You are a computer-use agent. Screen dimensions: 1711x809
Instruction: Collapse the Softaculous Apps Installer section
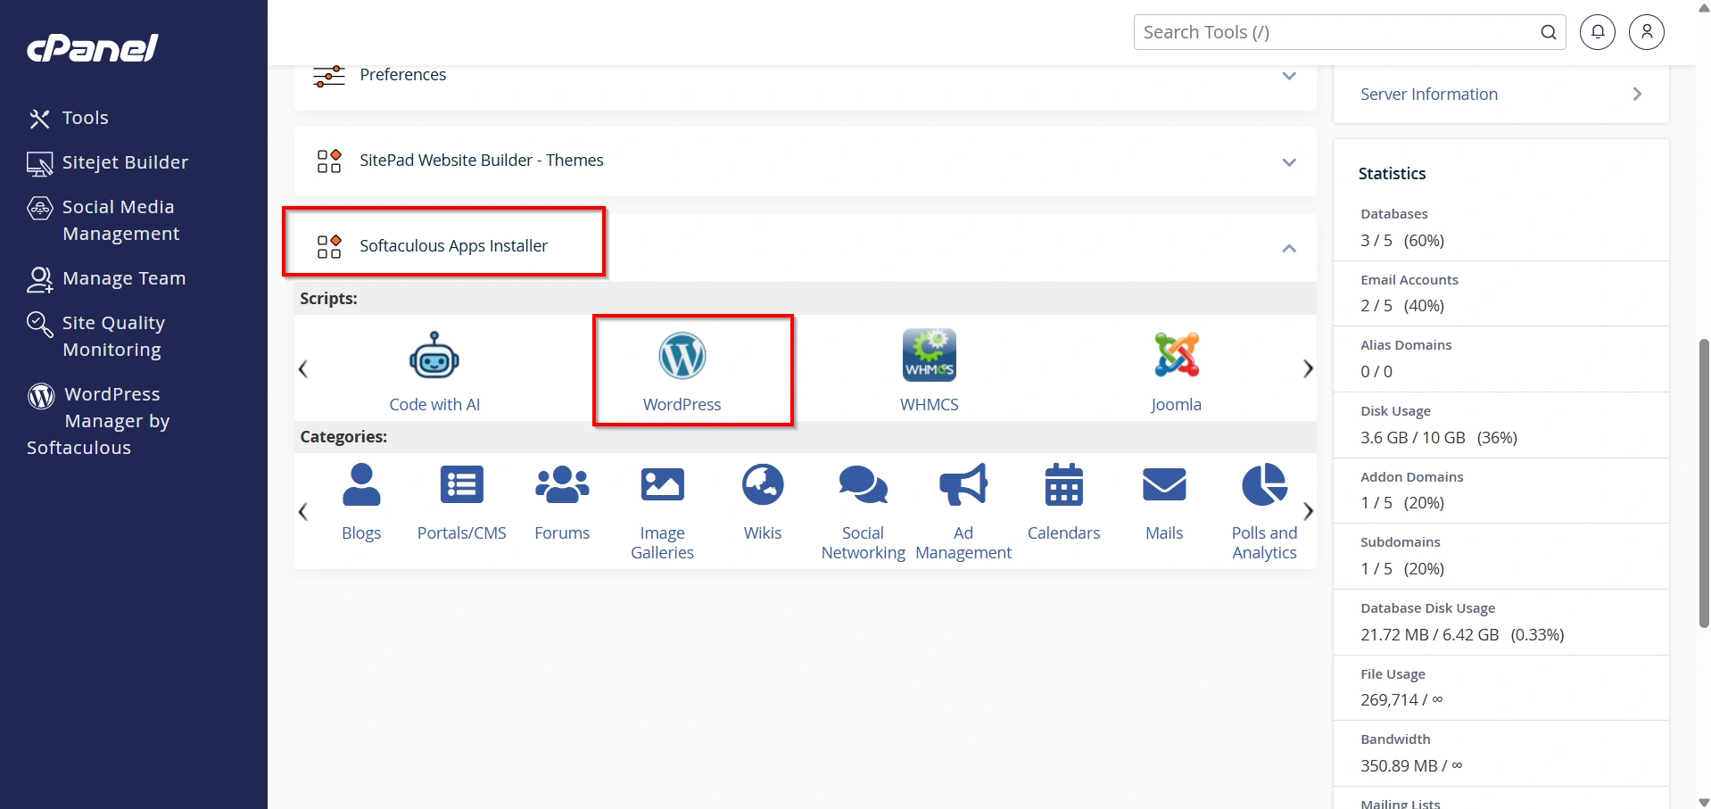point(1289,248)
